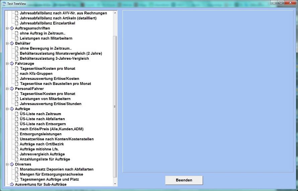This screenshot has height=191, width=298.
Task: Click the document icon beside Entsorgungsleistungen
Action: (x=17, y=134)
